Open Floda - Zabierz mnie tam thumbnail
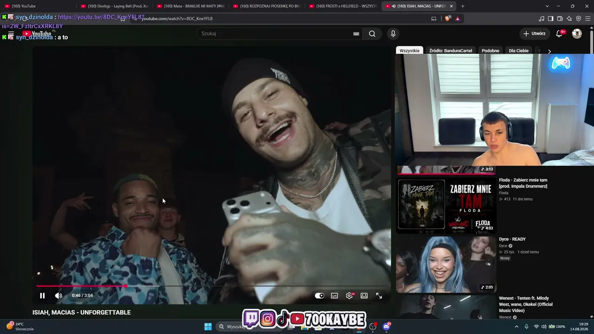Image resolution: width=594 pixels, height=334 pixels. [446, 206]
